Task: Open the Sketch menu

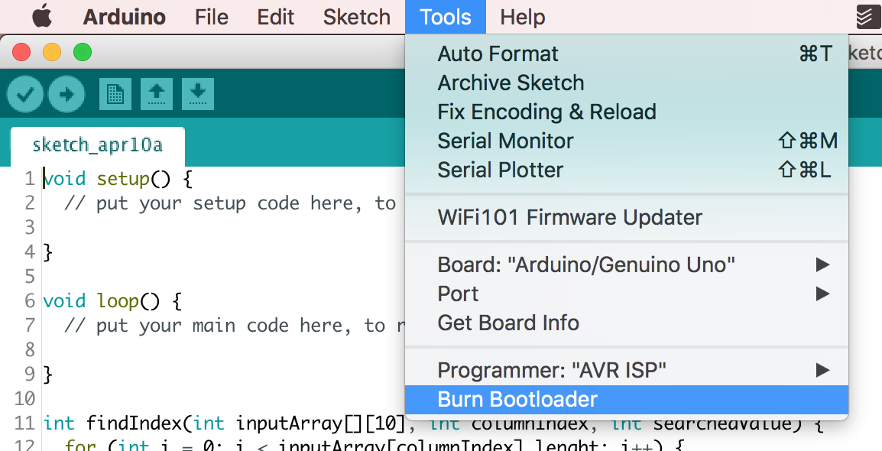Action: 357,17
